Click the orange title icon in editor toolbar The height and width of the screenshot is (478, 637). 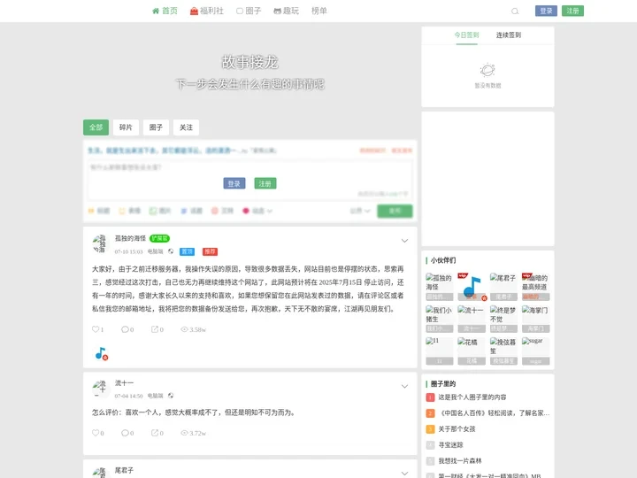[91, 211]
